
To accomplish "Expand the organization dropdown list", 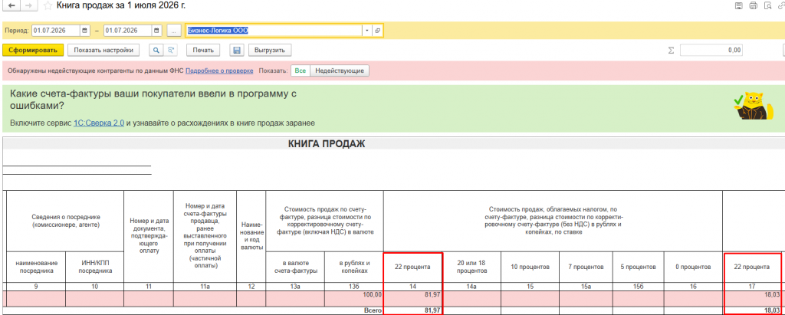I will (367, 31).
